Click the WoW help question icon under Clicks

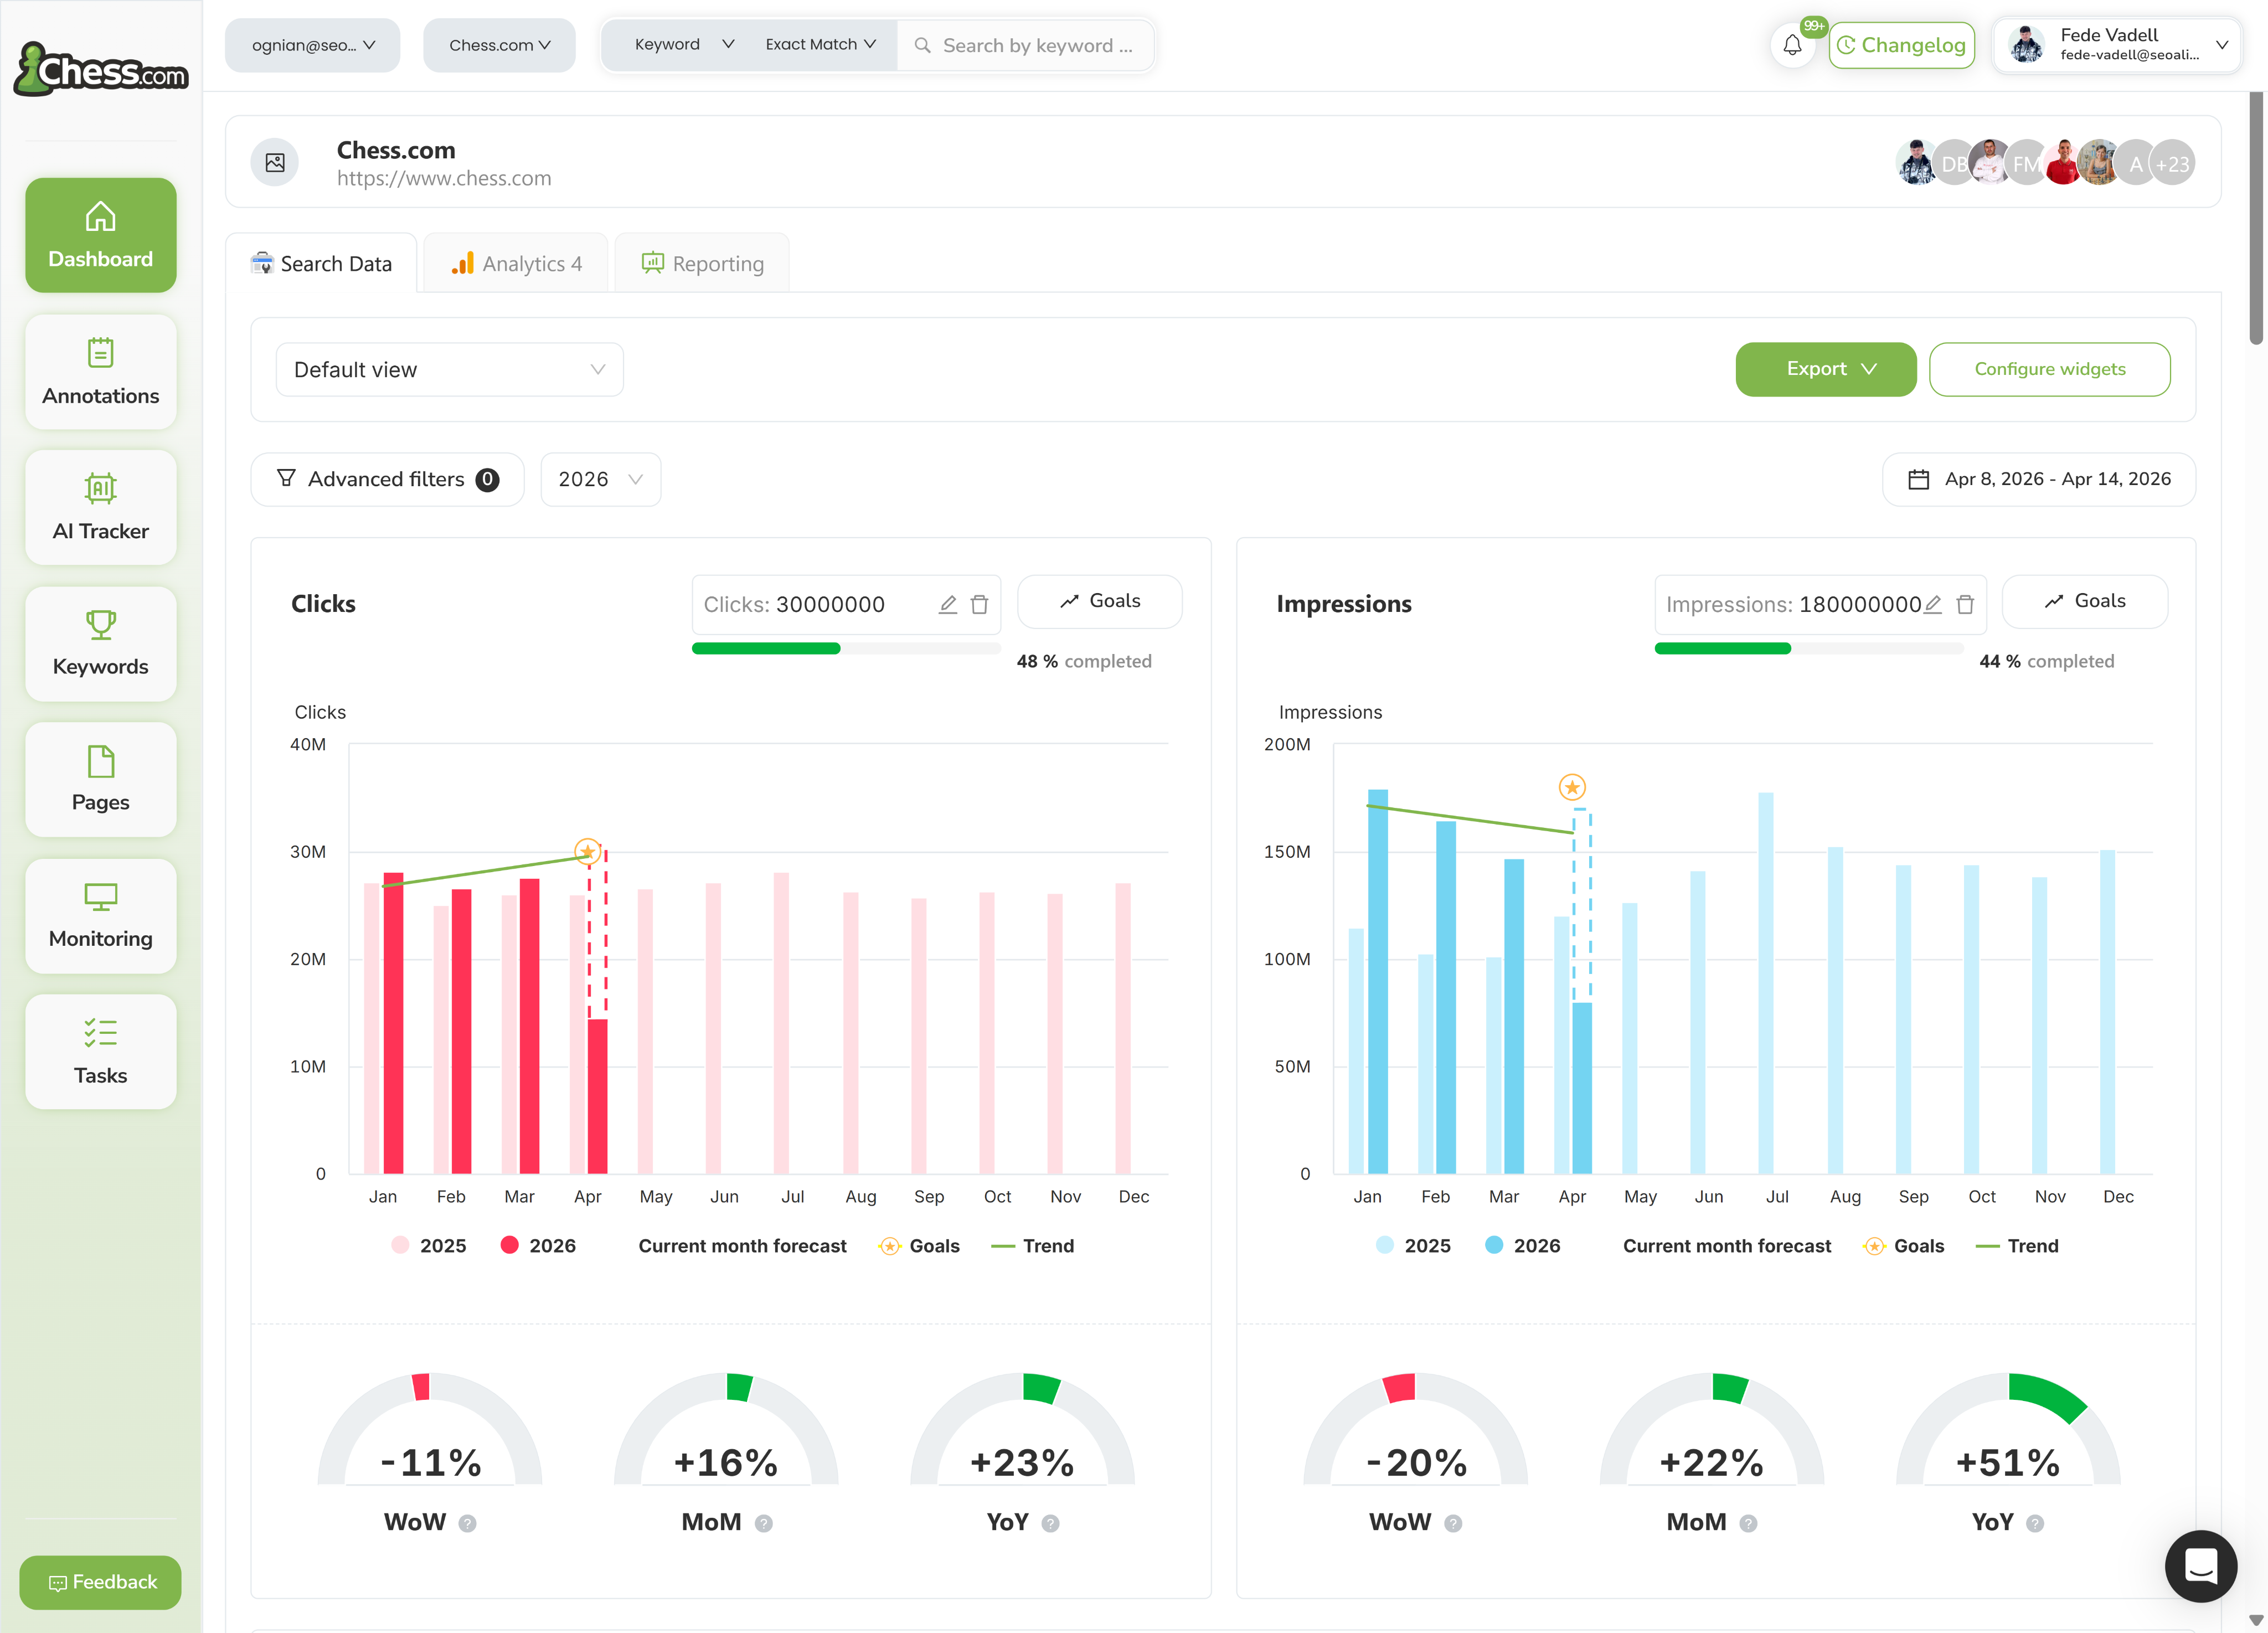[467, 1523]
